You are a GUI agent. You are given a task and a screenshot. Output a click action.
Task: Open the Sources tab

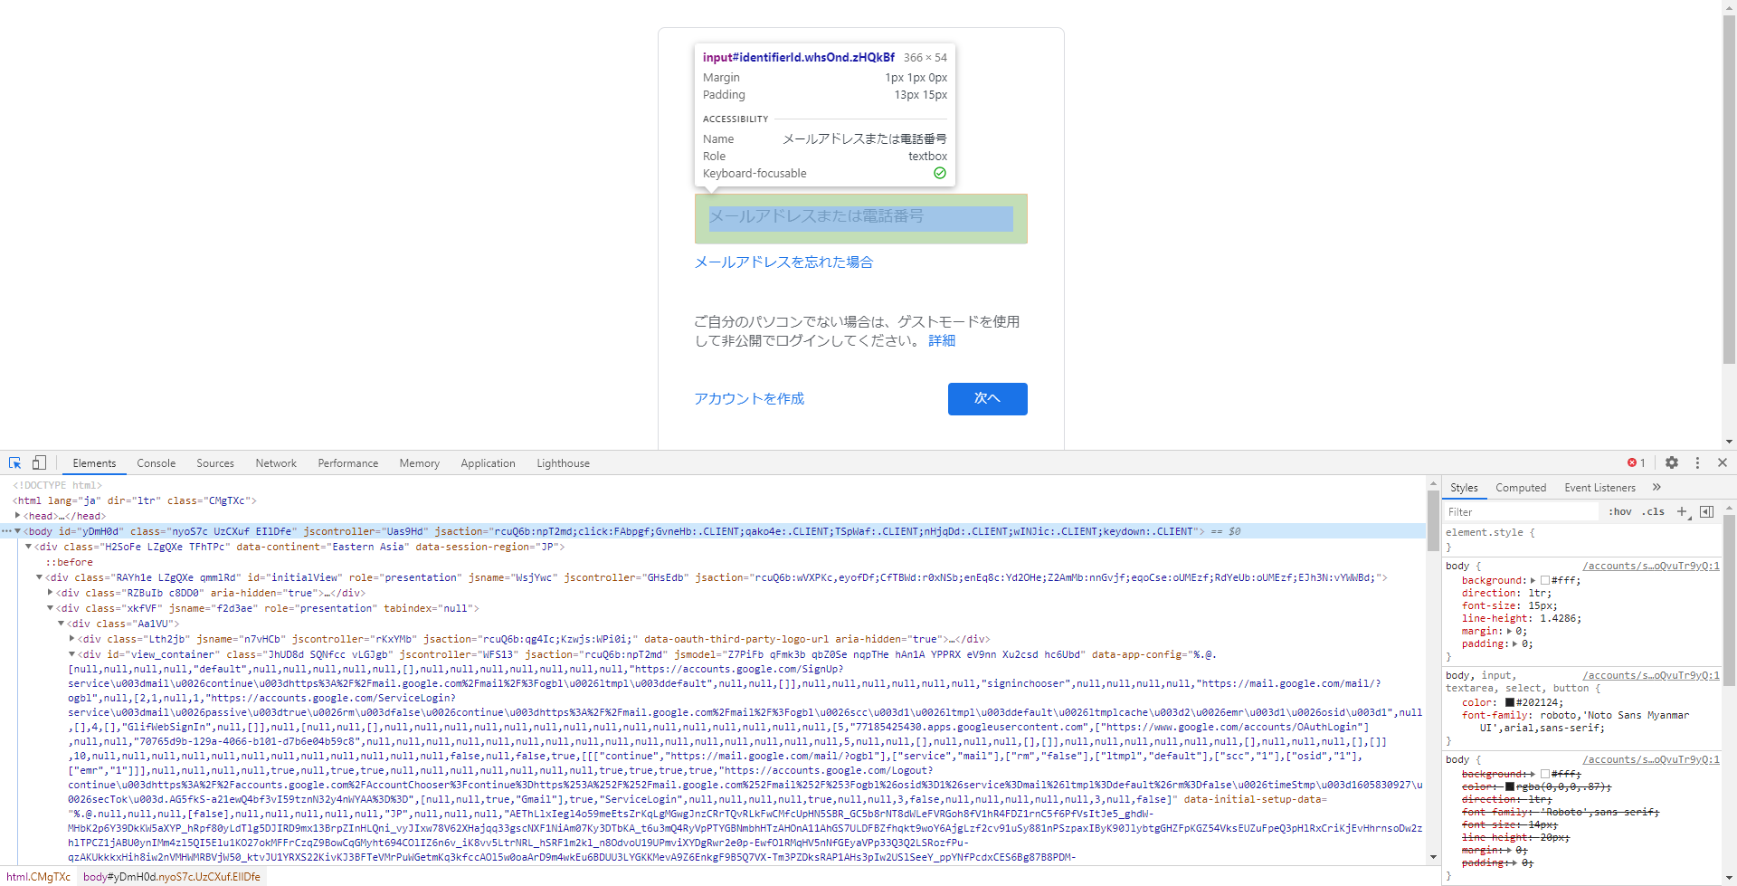pyautogui.click(x=215, y=462)
